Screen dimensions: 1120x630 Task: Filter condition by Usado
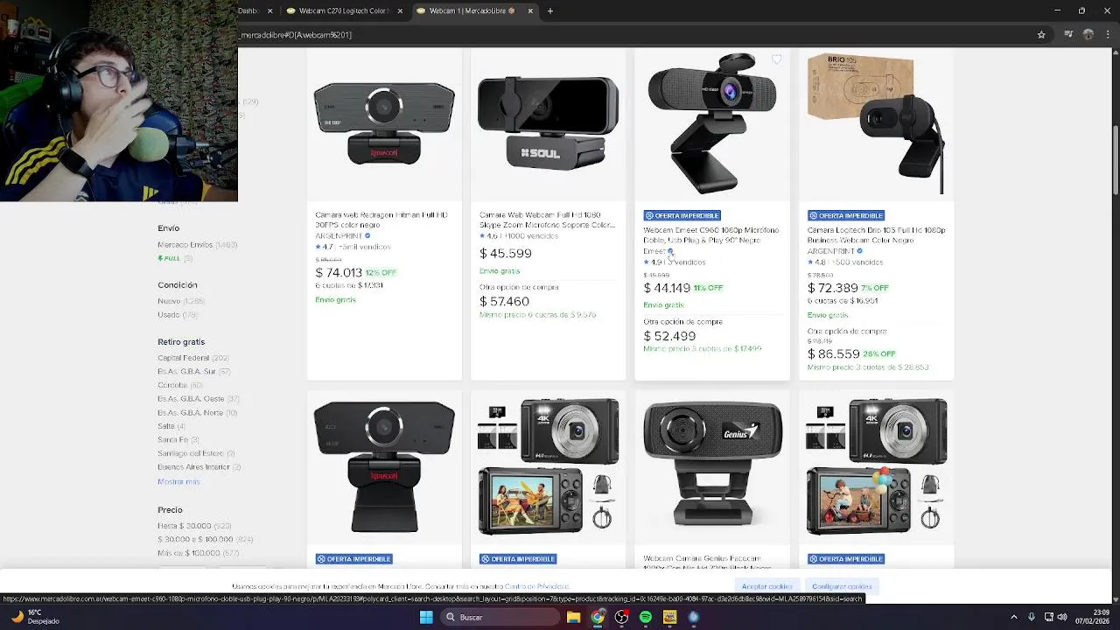[178, 315]
